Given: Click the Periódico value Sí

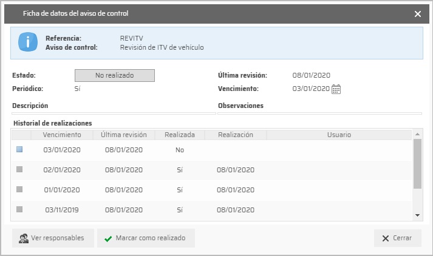Looking at the screenshot, I should (77, 89).
